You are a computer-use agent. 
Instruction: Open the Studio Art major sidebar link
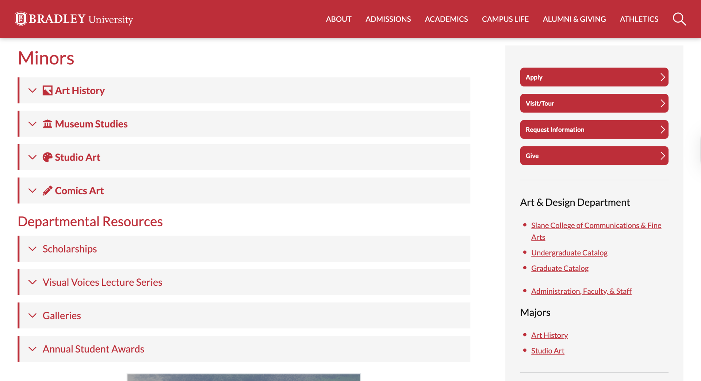coord(548,351)
